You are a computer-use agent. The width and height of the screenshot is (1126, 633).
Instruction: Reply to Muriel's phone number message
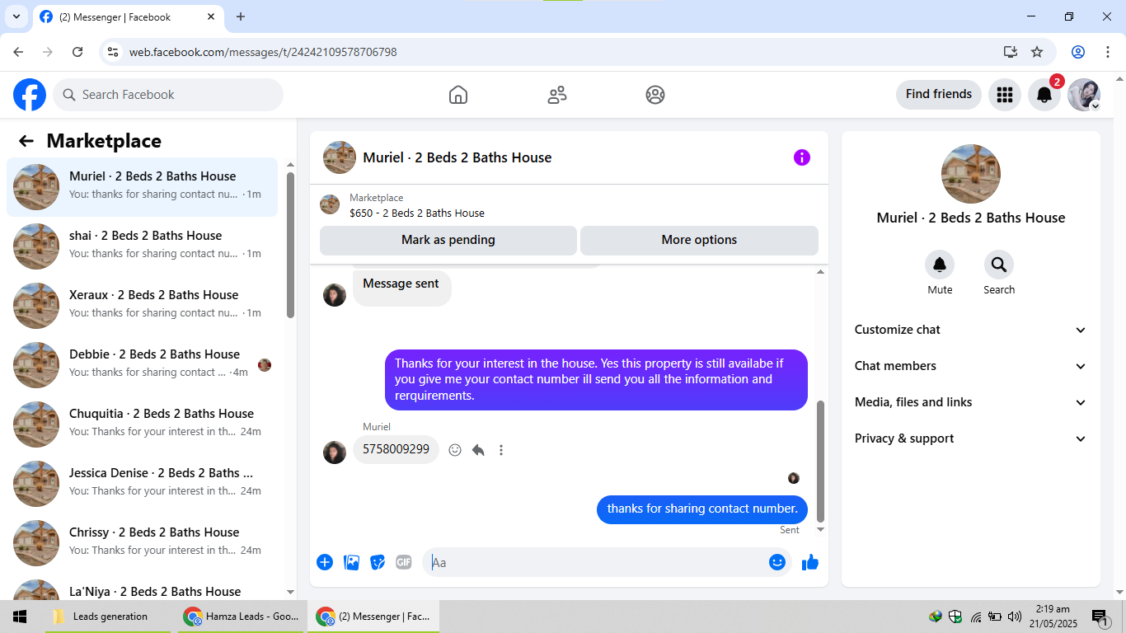click(478, 450)
